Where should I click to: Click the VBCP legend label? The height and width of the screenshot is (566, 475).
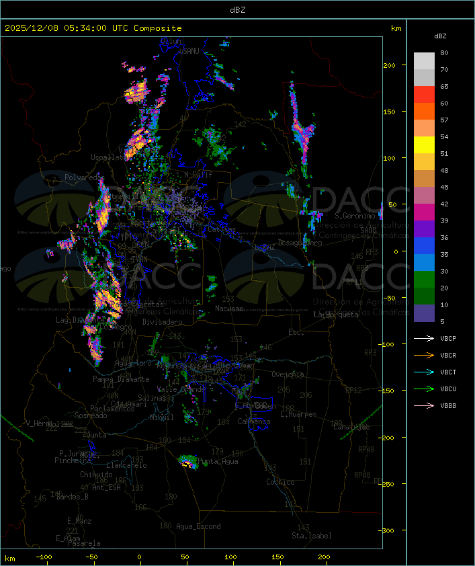448,339
